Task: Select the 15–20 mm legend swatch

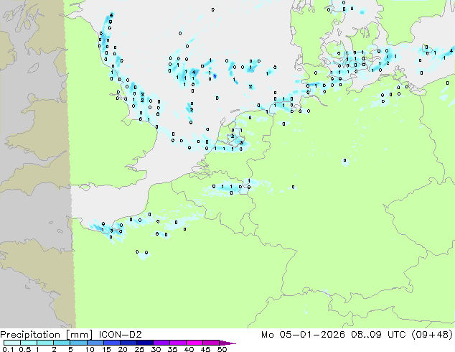Action: pos(112,343)
